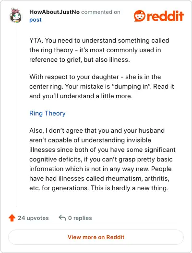The height and width of the screenshot is (253, 192).
Task: Open the 'Ring Theory' hyperlink
Action: coord(48,113)
